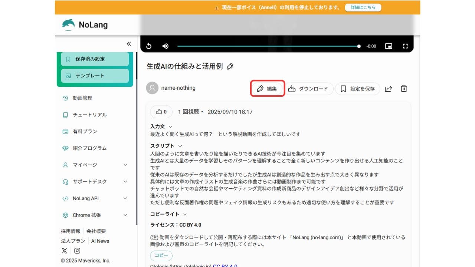Click the replay icon in video player

[149, 46]
